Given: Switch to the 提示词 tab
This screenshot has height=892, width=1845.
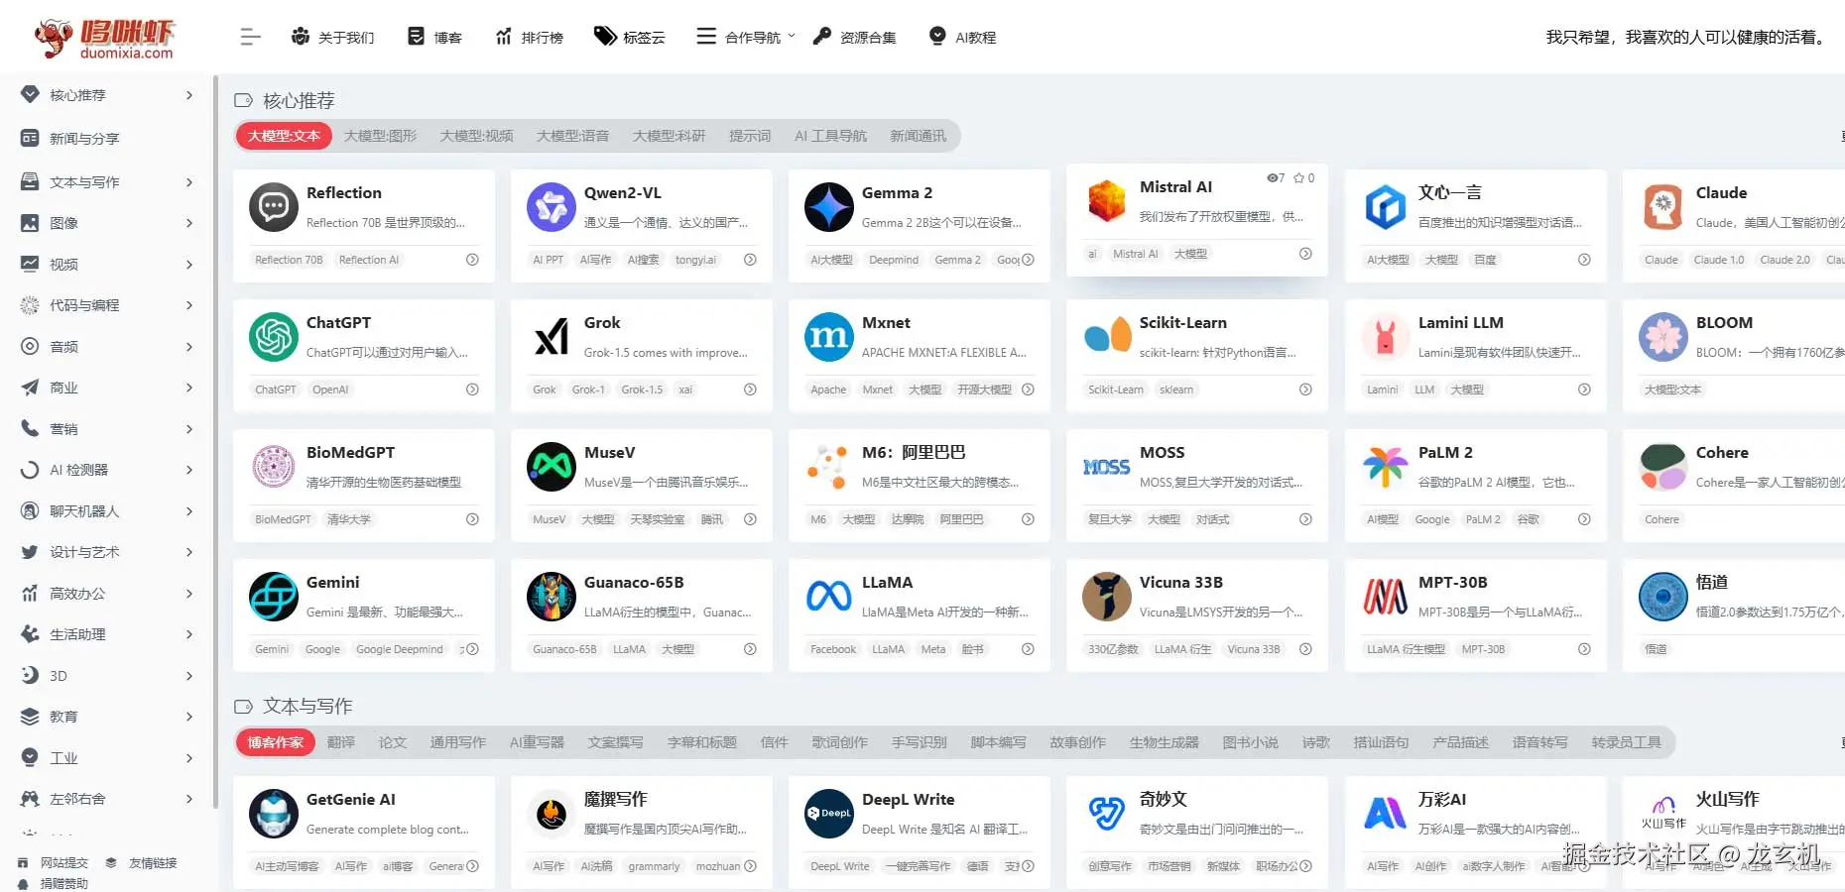Looking at the screenshot, I should 750,136.
